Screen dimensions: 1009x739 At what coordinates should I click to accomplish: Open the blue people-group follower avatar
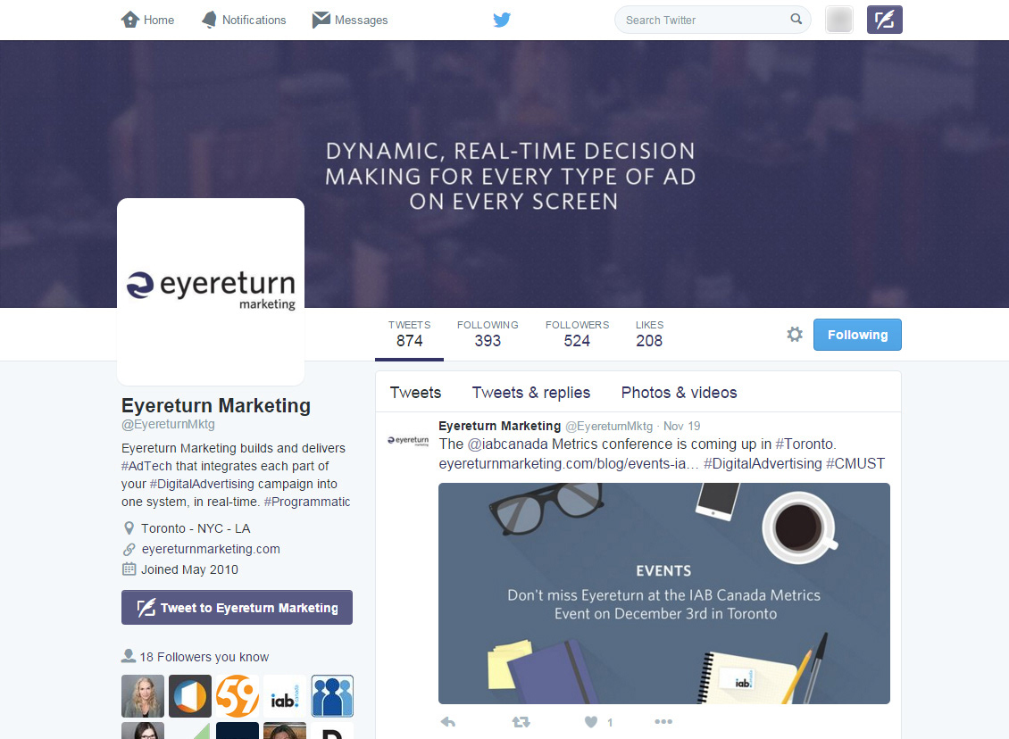(332, 696)
